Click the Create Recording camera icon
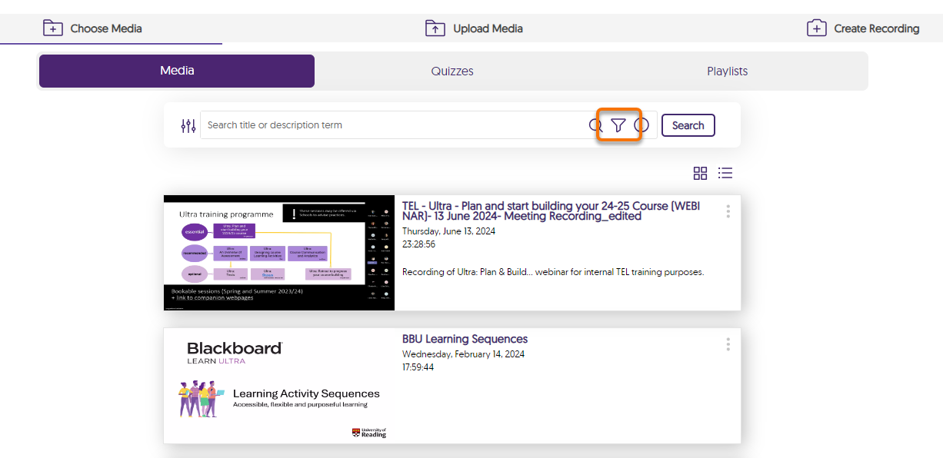This screenshot has width=943, height=458. 816,28
